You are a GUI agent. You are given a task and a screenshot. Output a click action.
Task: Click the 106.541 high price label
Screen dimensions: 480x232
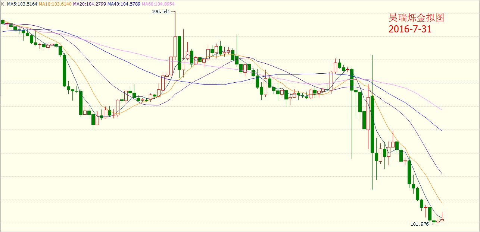(160, 12)
